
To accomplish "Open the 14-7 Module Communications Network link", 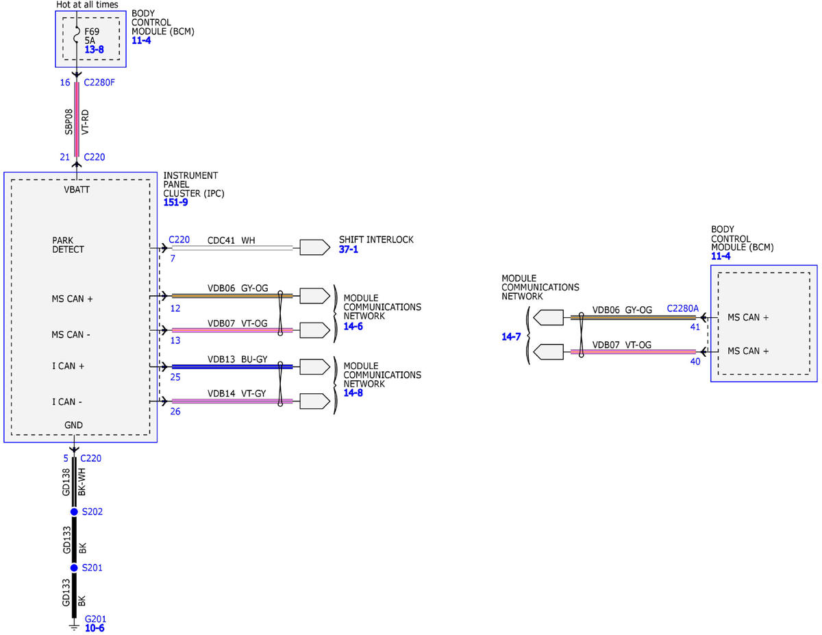I will click(x=512, y=336).
